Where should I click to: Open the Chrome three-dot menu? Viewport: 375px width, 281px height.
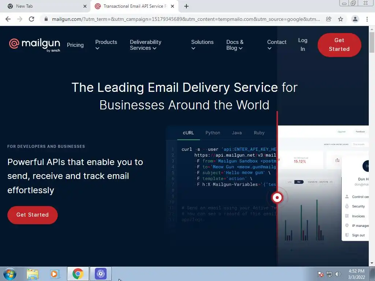(367, 19)
